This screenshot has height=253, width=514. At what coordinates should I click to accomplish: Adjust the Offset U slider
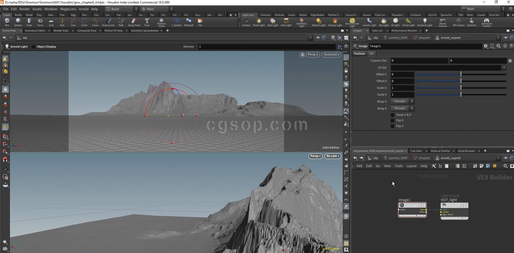(461, 74)
